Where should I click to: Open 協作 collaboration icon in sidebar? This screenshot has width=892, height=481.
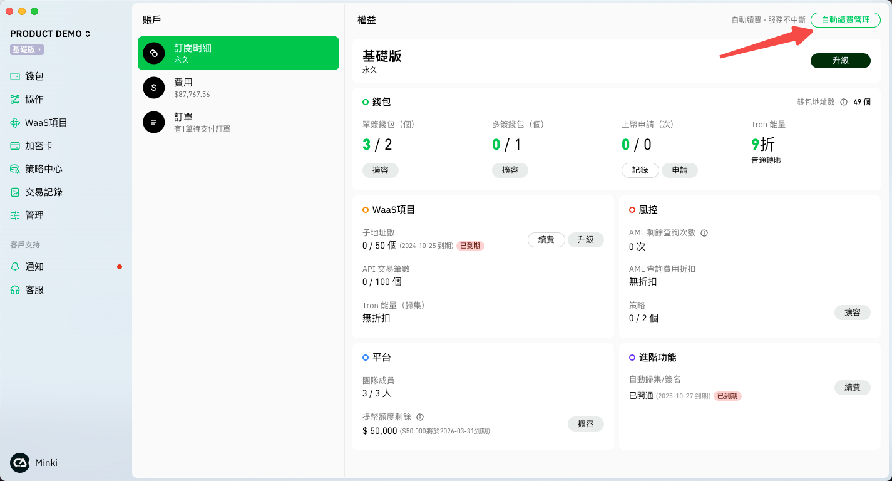(x=15, y=100)
